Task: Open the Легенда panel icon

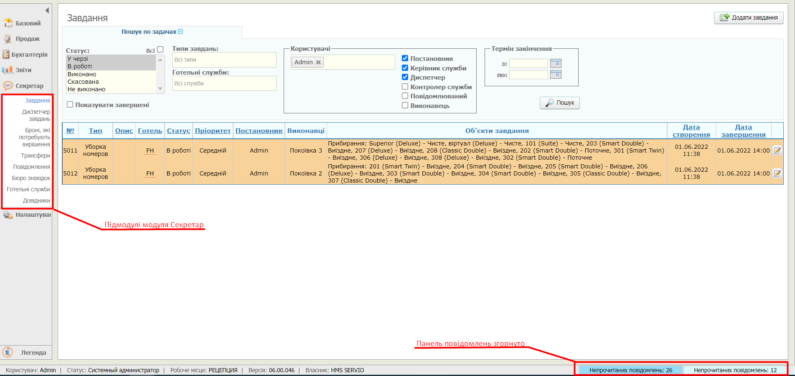Action: (8, 352)
